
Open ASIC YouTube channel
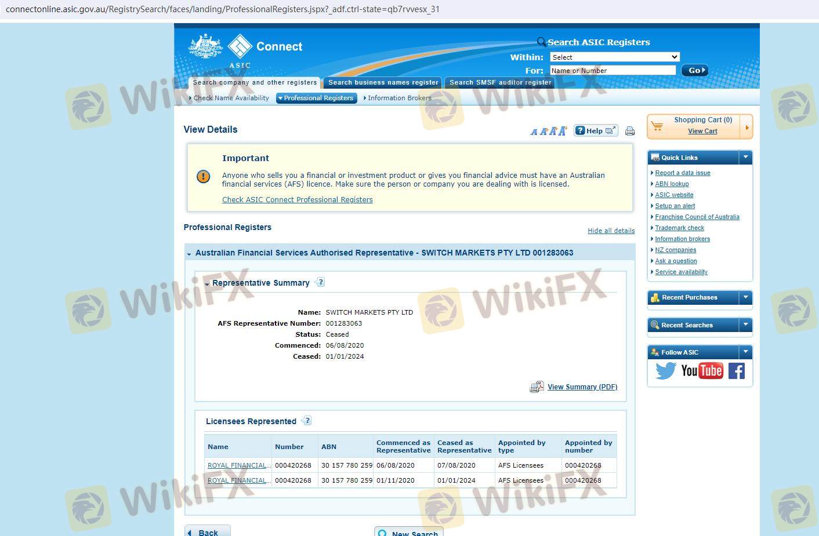pos(702,371)
